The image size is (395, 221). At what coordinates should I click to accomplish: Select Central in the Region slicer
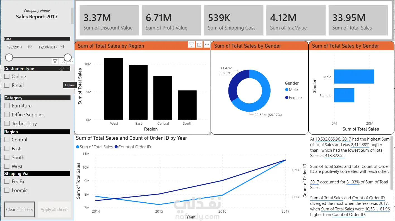(x=7, y=140)
